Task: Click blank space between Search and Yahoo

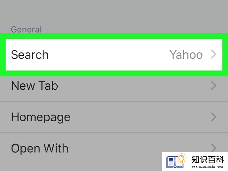Action: point(109,55)
